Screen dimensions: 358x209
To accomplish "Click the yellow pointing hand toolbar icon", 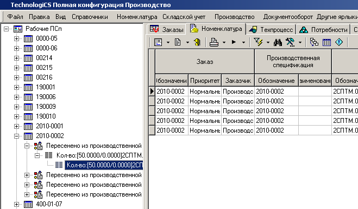I will (197, 42).
